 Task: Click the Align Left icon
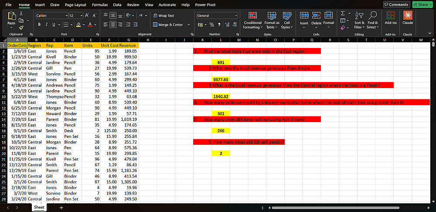pyautogui.click(x=106, y=24)
